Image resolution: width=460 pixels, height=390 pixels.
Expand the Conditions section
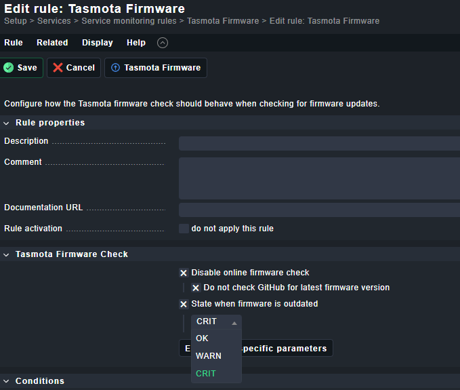(7, 381)
